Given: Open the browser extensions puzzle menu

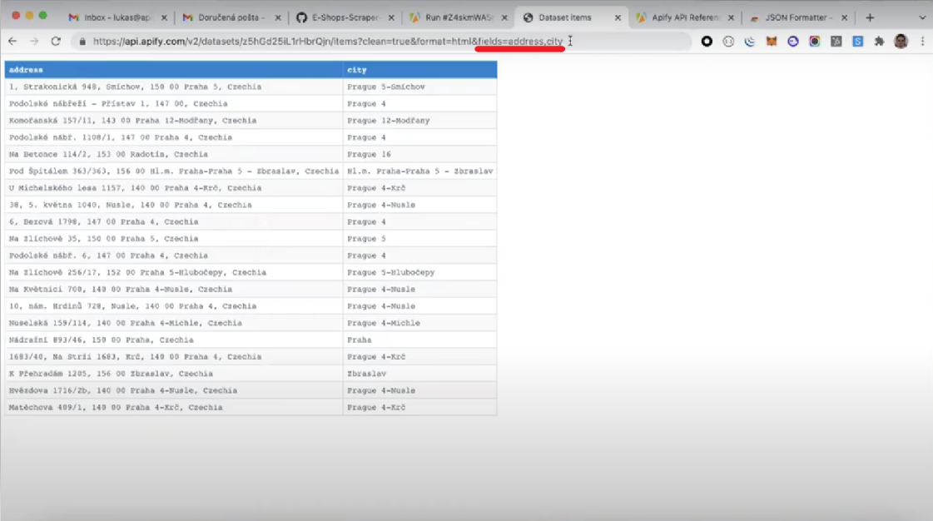Looking at the screenshot, I should [880, 41].
